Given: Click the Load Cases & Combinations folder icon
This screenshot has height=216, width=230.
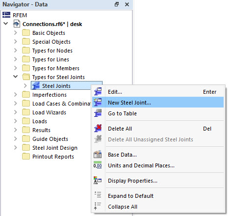Looking at the screenshot, I should (26, 104).
